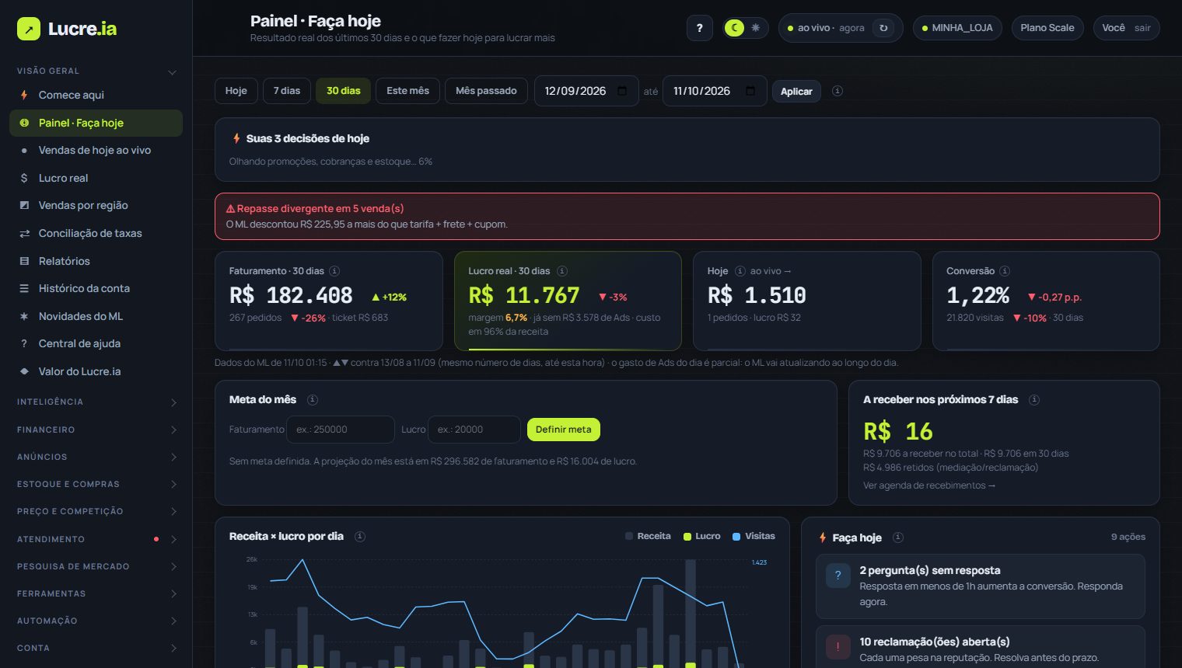Image resolution: width=1182 pixels, height=668 pixels.
Task: Open info icon beside A receber nos próximos 7 dias
Action: pos(1034,400)
